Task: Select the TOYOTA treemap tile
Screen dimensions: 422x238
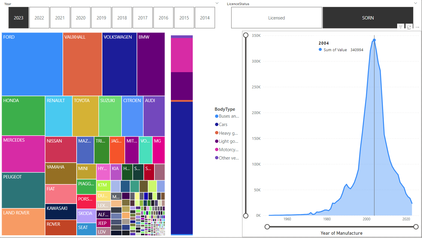Action: 85,116
